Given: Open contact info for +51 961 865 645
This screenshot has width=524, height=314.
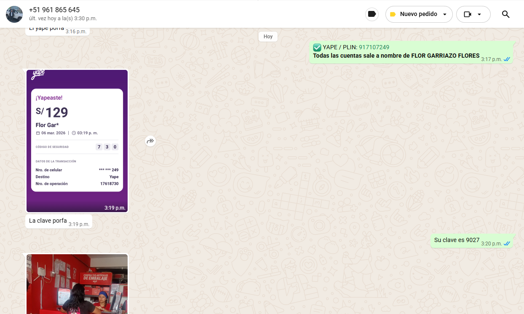Looking at the screenshot, I should [54, 10].
